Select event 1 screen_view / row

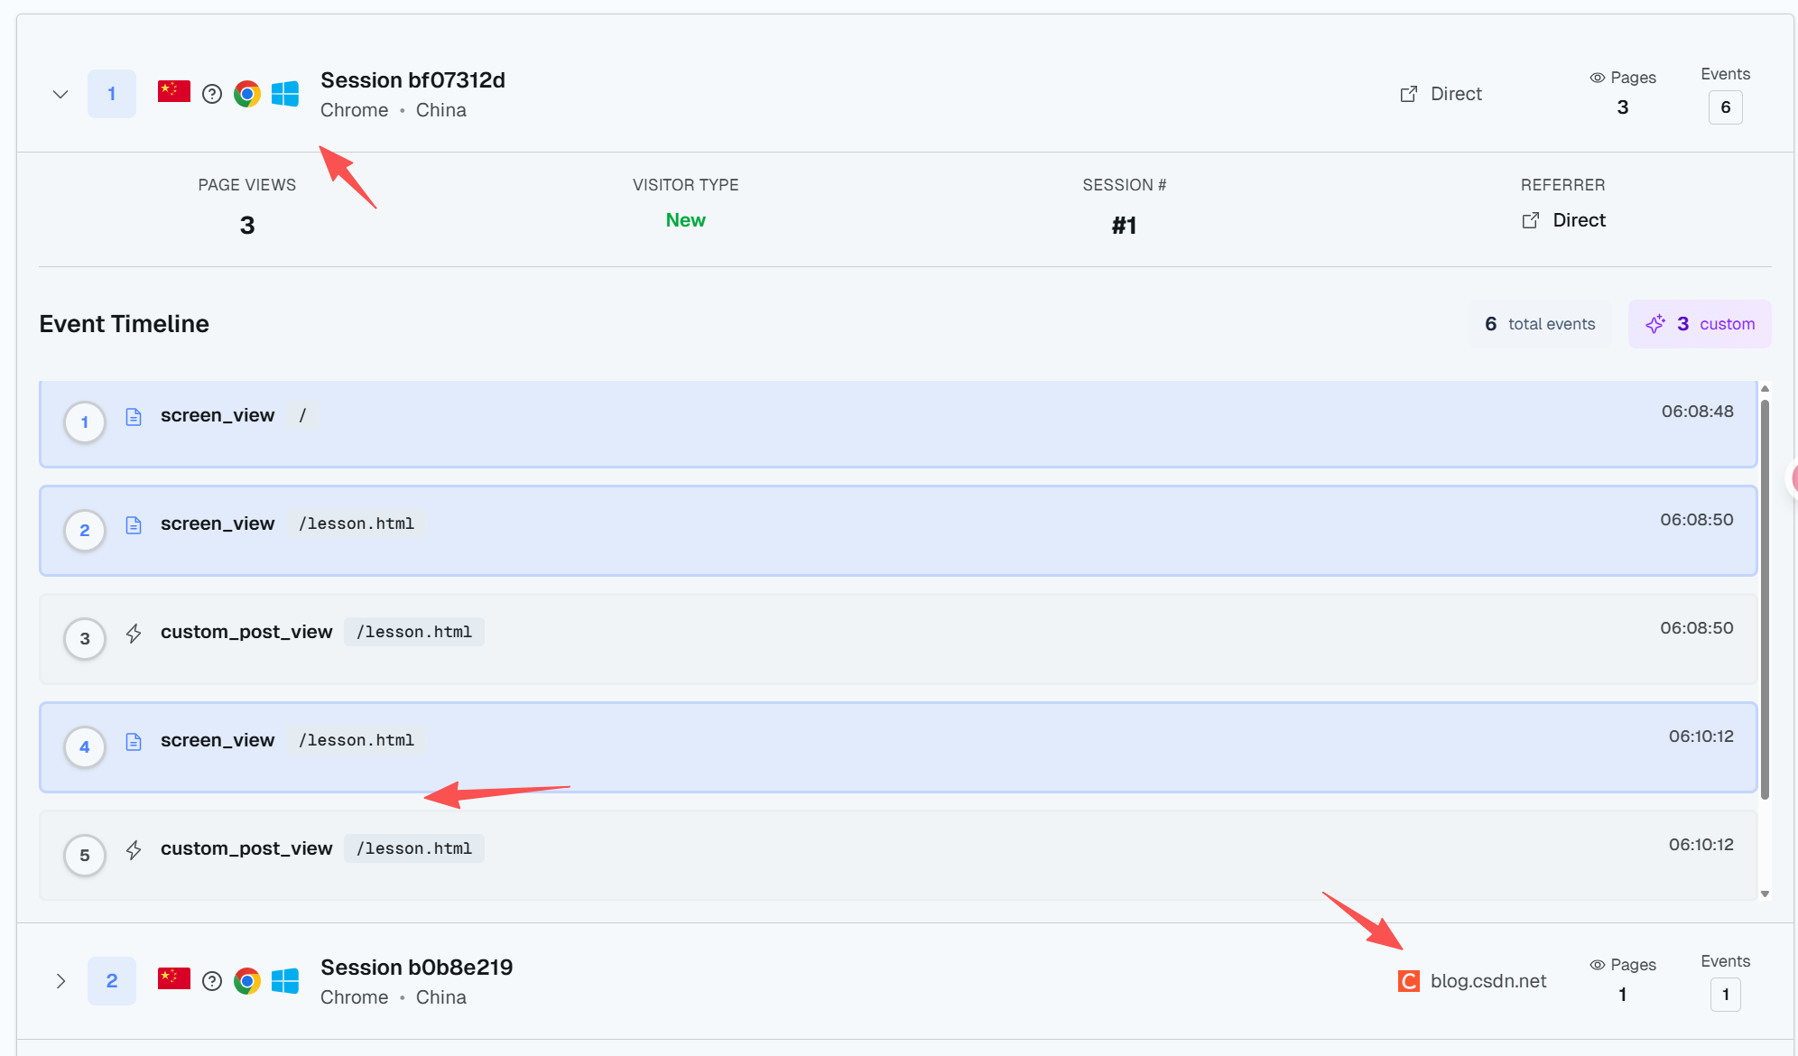(898, 423)
